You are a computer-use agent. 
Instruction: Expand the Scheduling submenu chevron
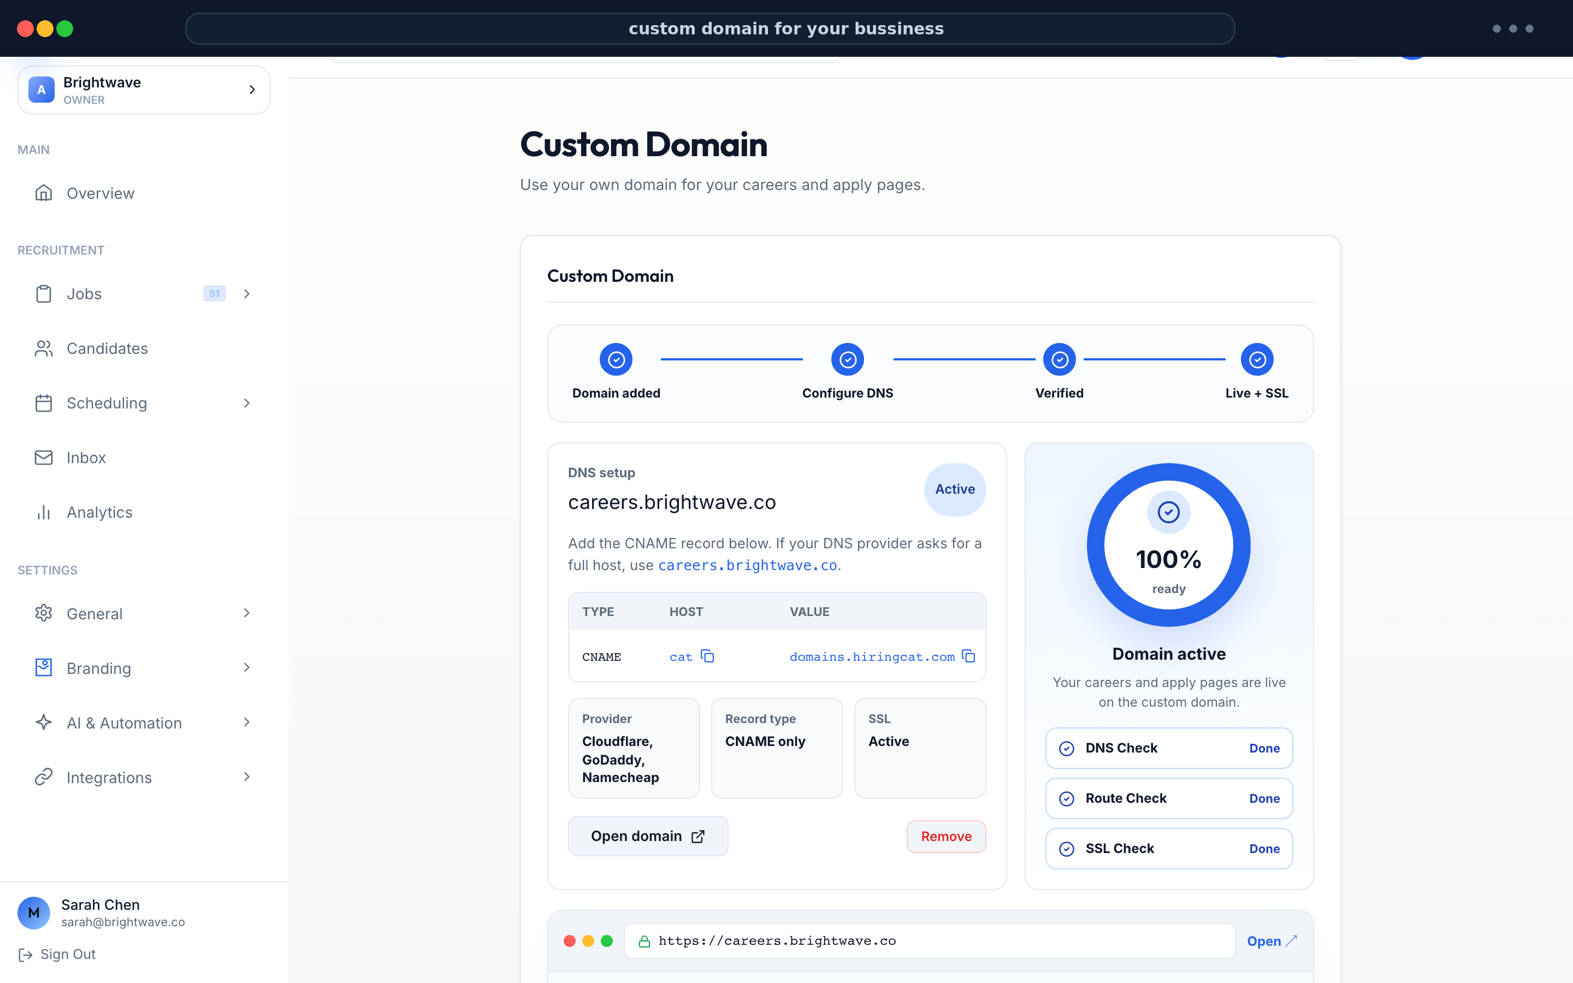tap(247, 403)
